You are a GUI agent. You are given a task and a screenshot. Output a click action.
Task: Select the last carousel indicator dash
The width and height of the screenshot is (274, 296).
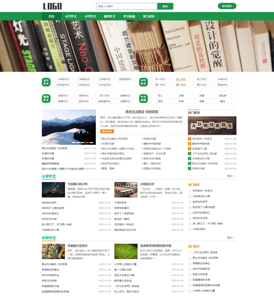[x=91, y=143]
